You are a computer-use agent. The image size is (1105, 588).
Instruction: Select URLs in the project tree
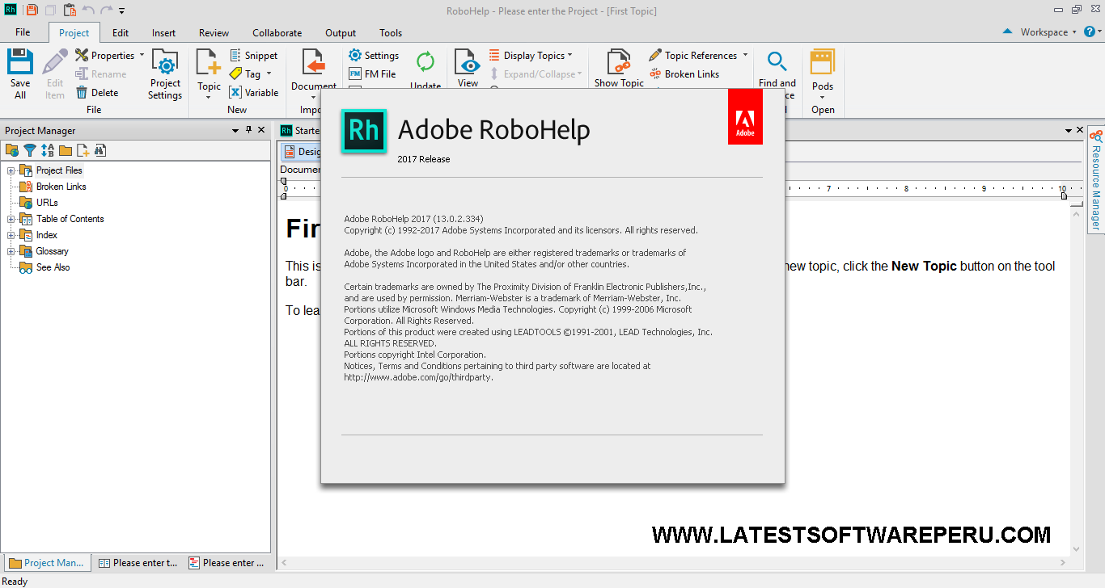pos(47,203)
